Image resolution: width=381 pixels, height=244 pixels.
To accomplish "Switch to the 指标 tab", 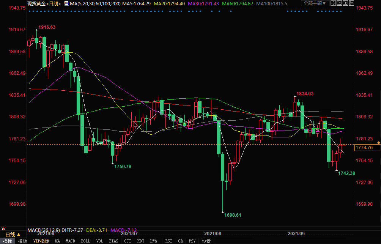I will coord(8,241).
